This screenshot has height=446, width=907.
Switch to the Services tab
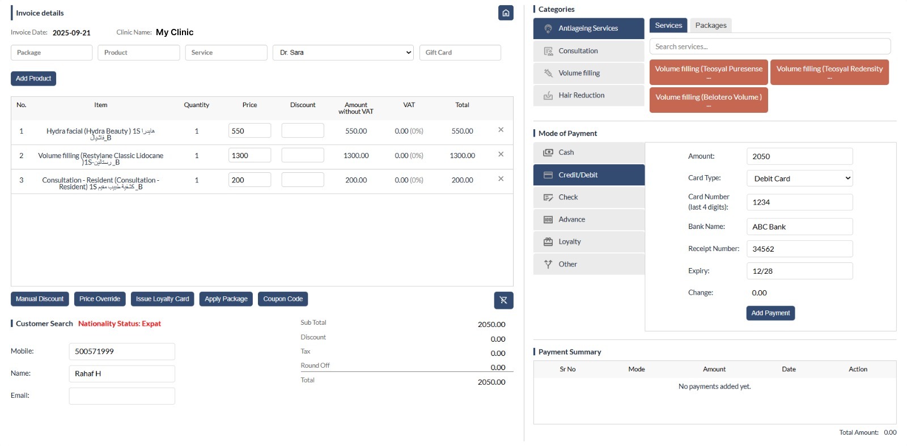(668, 25)
